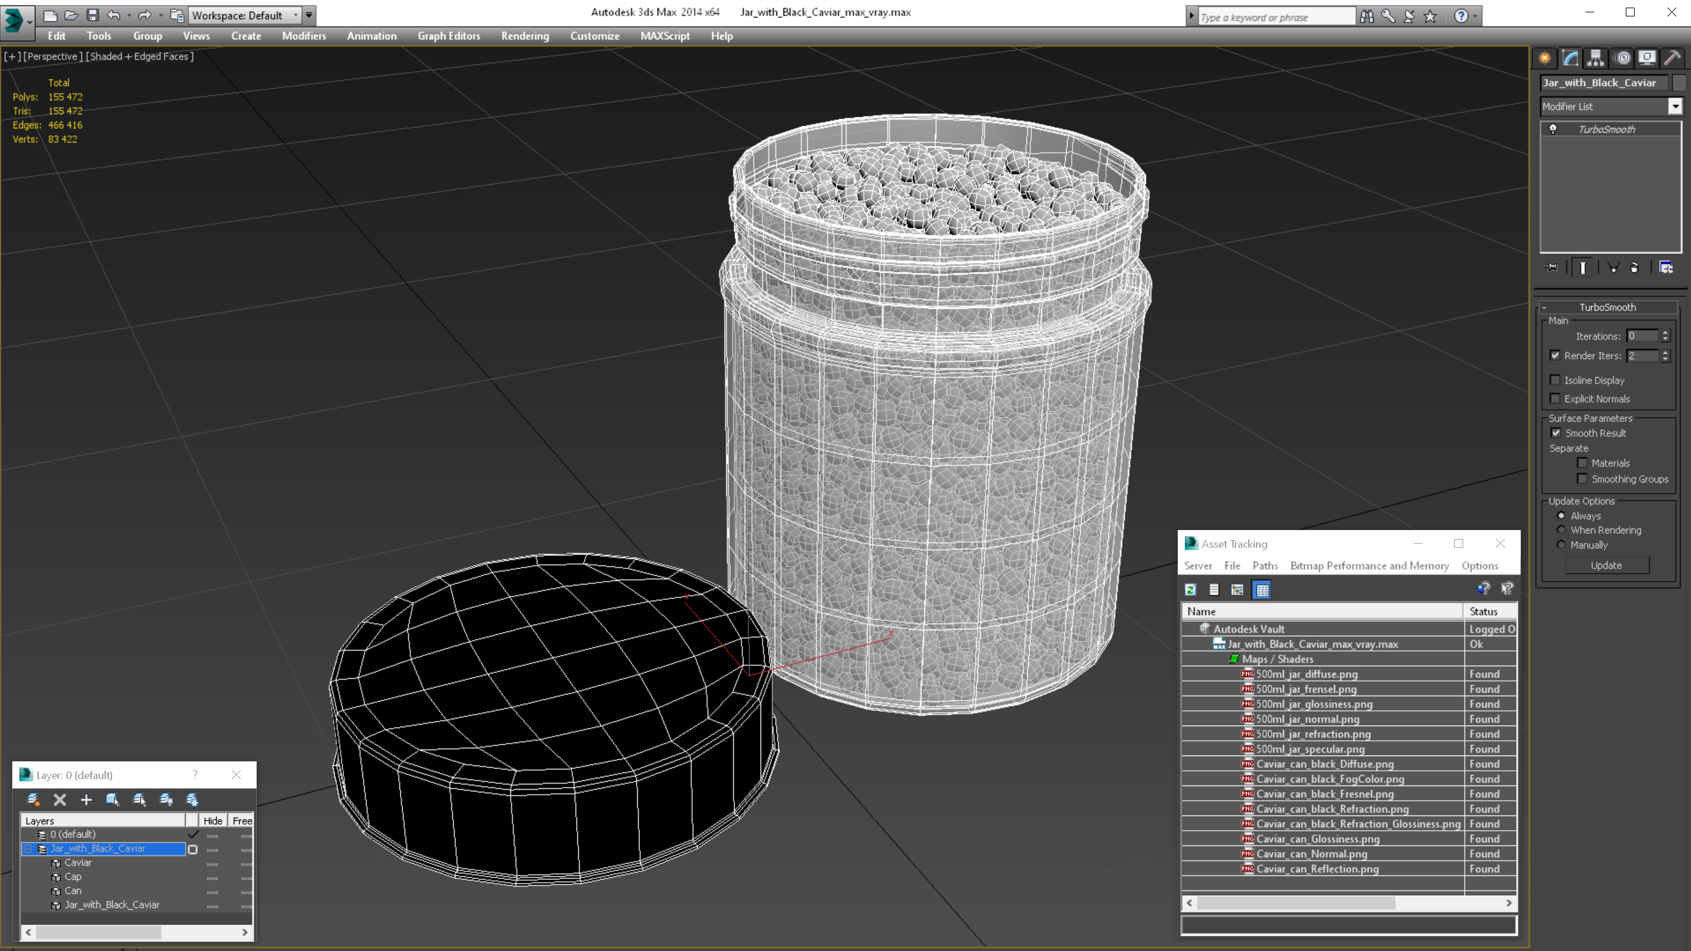1691x951 pixels.
Task: Click Freeze/Unfreeze All Layers icon
Action: click(193, 800)
